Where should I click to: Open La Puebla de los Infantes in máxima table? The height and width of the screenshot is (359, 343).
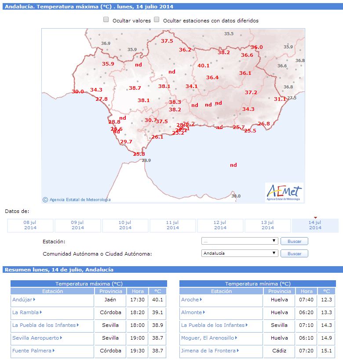[46, 325]
